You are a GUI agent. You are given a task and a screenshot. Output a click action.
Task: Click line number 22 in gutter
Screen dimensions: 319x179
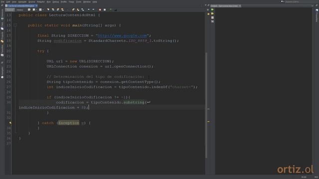click(8, 61)
